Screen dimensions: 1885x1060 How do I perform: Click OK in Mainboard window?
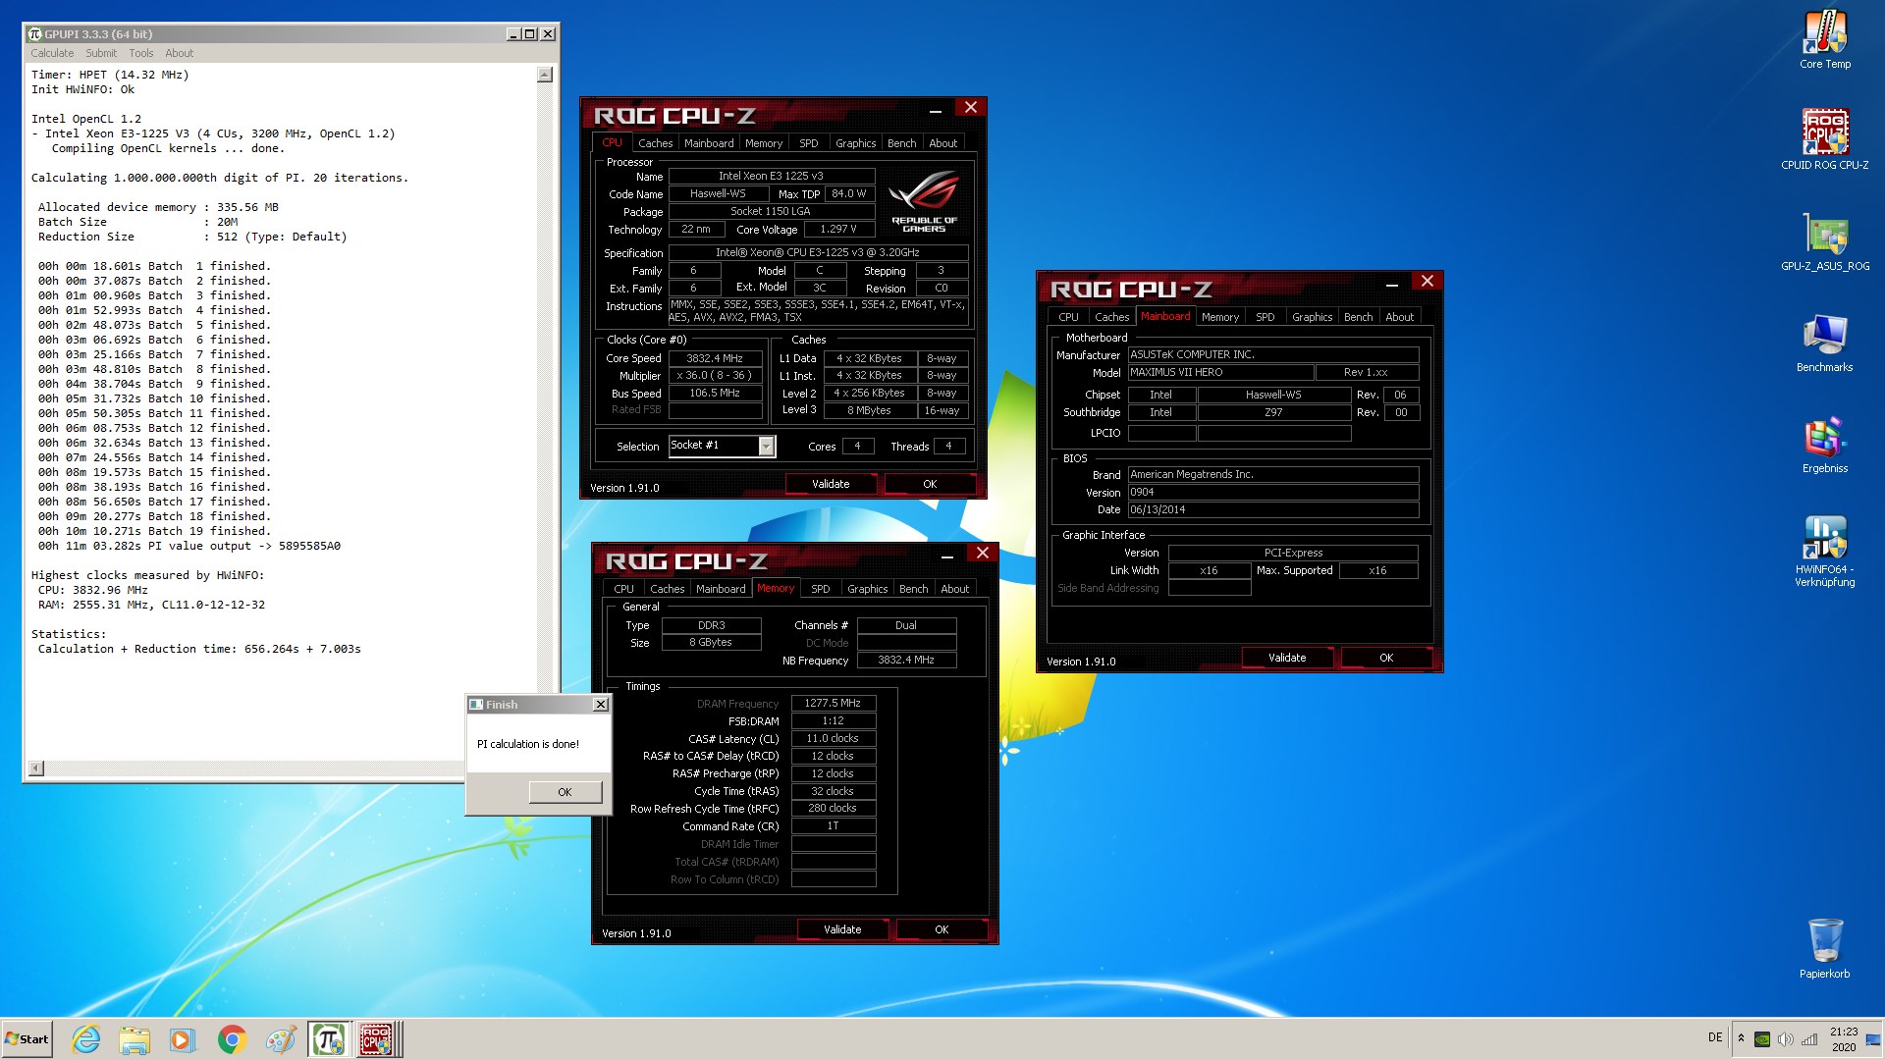[1386, 658]
